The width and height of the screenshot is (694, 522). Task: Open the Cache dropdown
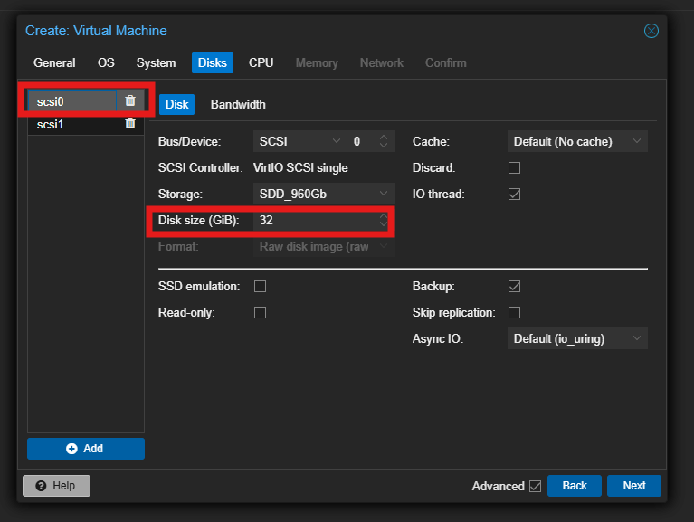(637, 141)
